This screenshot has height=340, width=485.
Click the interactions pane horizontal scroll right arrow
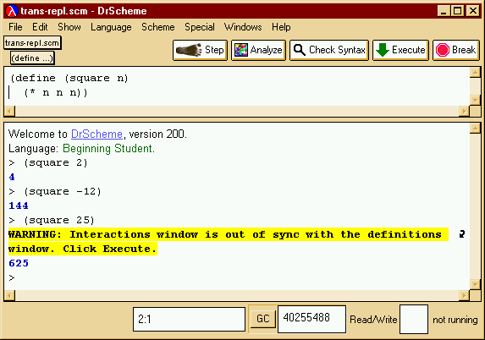point(464,296)
